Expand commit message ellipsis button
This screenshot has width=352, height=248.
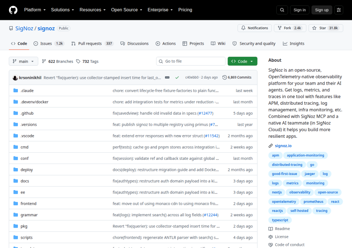(x=167, y=77)
